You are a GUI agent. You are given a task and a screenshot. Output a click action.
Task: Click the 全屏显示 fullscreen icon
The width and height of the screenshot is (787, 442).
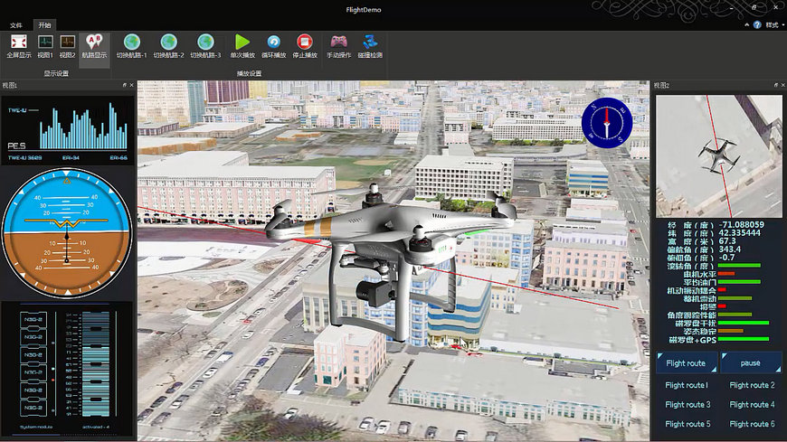(19, 42)
